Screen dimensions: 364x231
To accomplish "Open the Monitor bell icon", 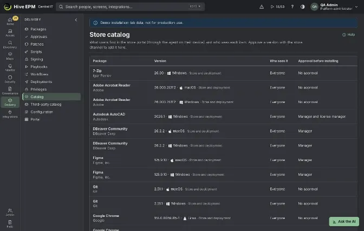I will coord(10,67).
